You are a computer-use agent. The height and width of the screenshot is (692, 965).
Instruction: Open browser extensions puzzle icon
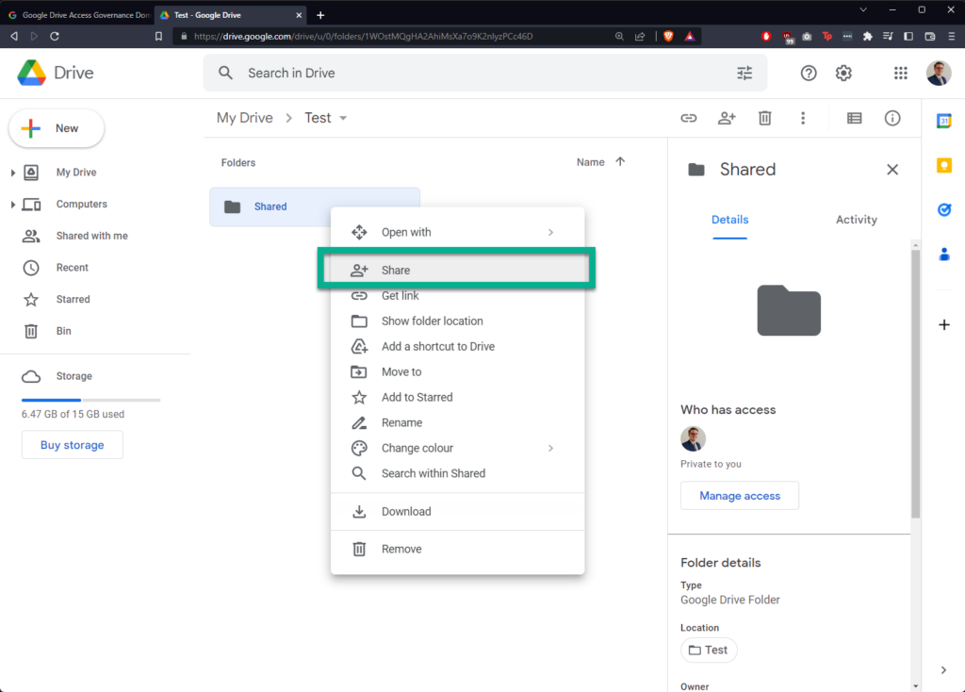point(867,37)
